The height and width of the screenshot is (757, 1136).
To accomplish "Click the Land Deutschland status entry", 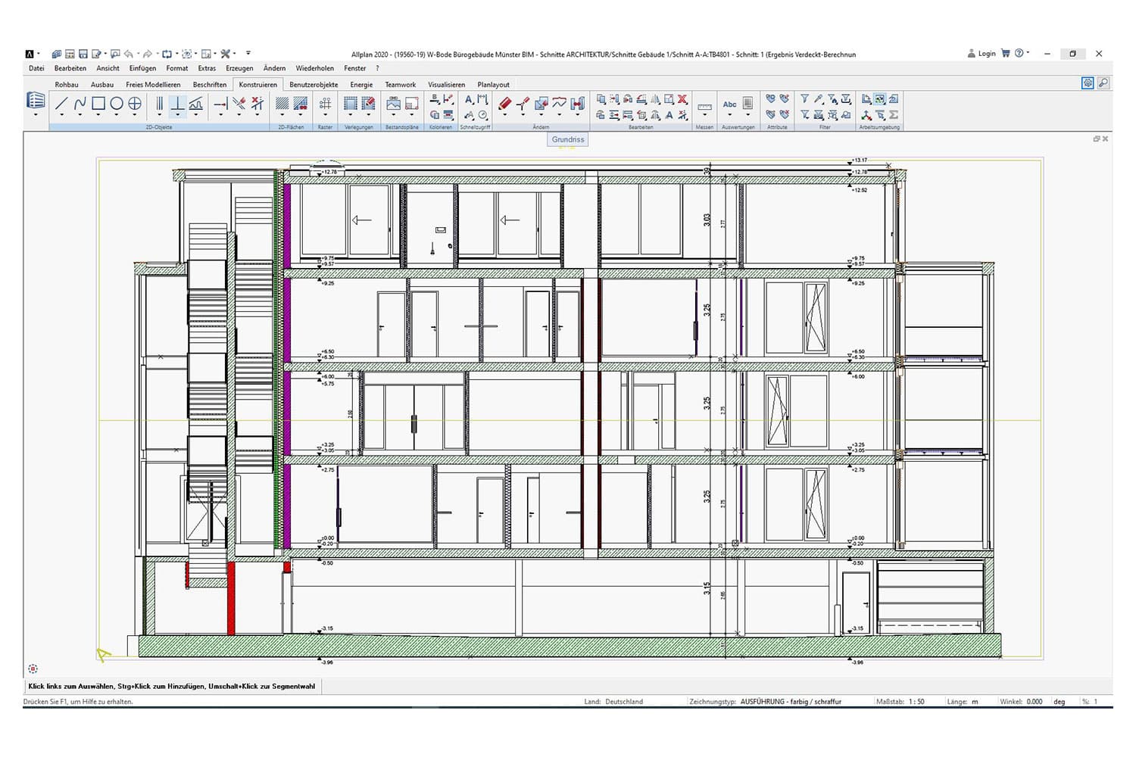I will pyautogui.click(x=613, y=702).
